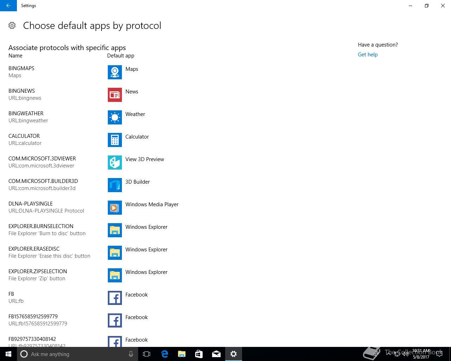Viewport: 451px width, 361px height.
Task: Change default app labeled Maps
Action: (132, 69)
